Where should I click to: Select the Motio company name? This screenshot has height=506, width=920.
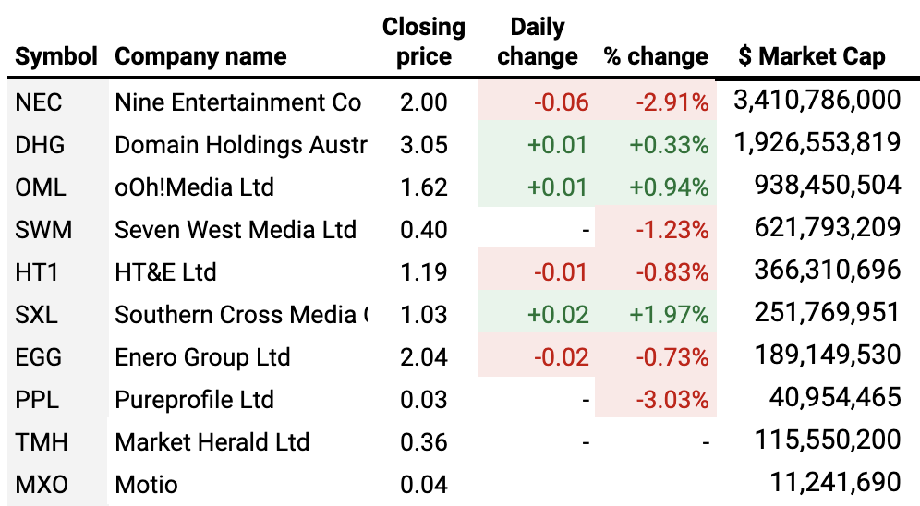point(146,484)
